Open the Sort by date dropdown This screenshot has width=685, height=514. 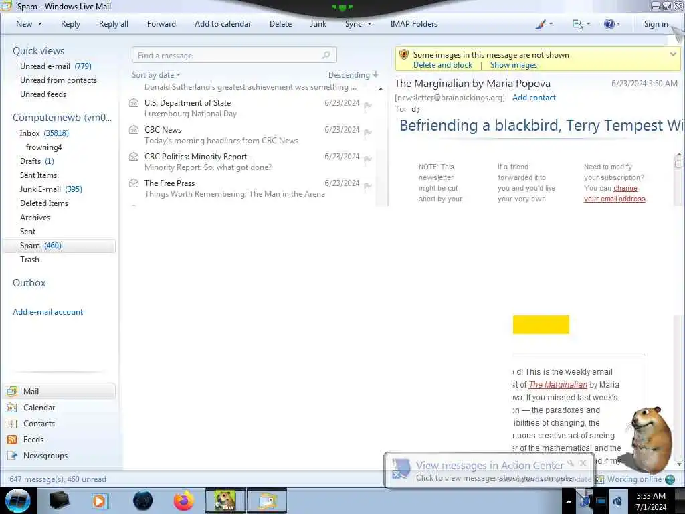tap(156, 75)
